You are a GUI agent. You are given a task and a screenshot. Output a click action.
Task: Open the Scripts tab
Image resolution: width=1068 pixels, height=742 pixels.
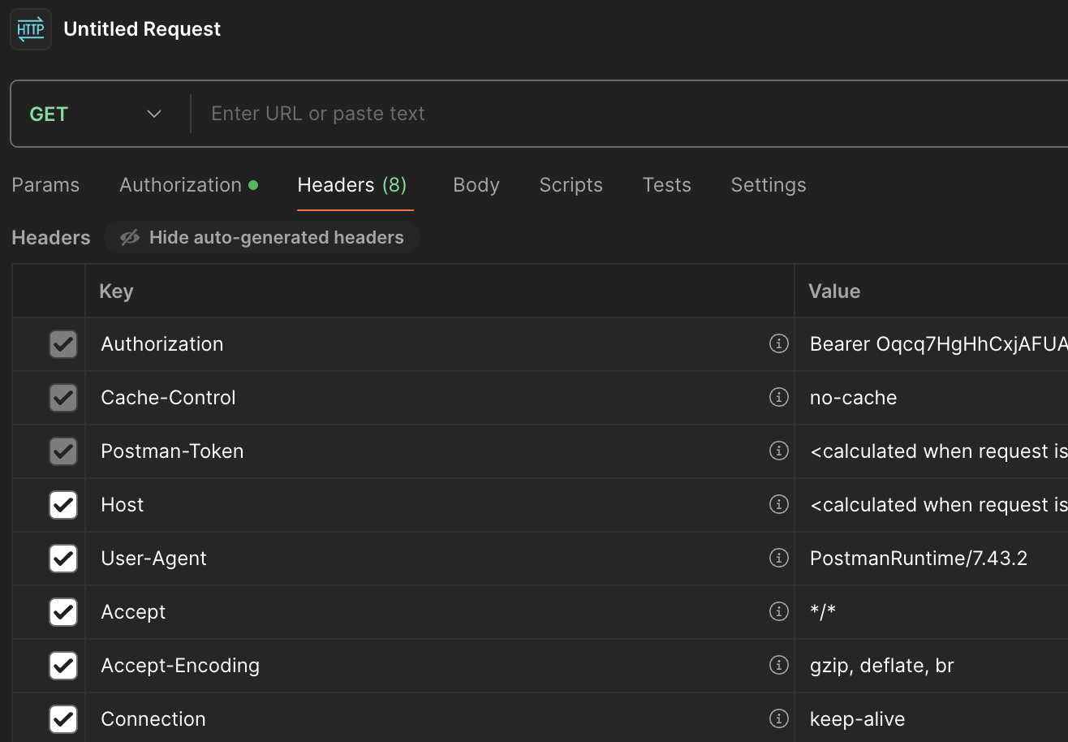[x=571, y=185]
